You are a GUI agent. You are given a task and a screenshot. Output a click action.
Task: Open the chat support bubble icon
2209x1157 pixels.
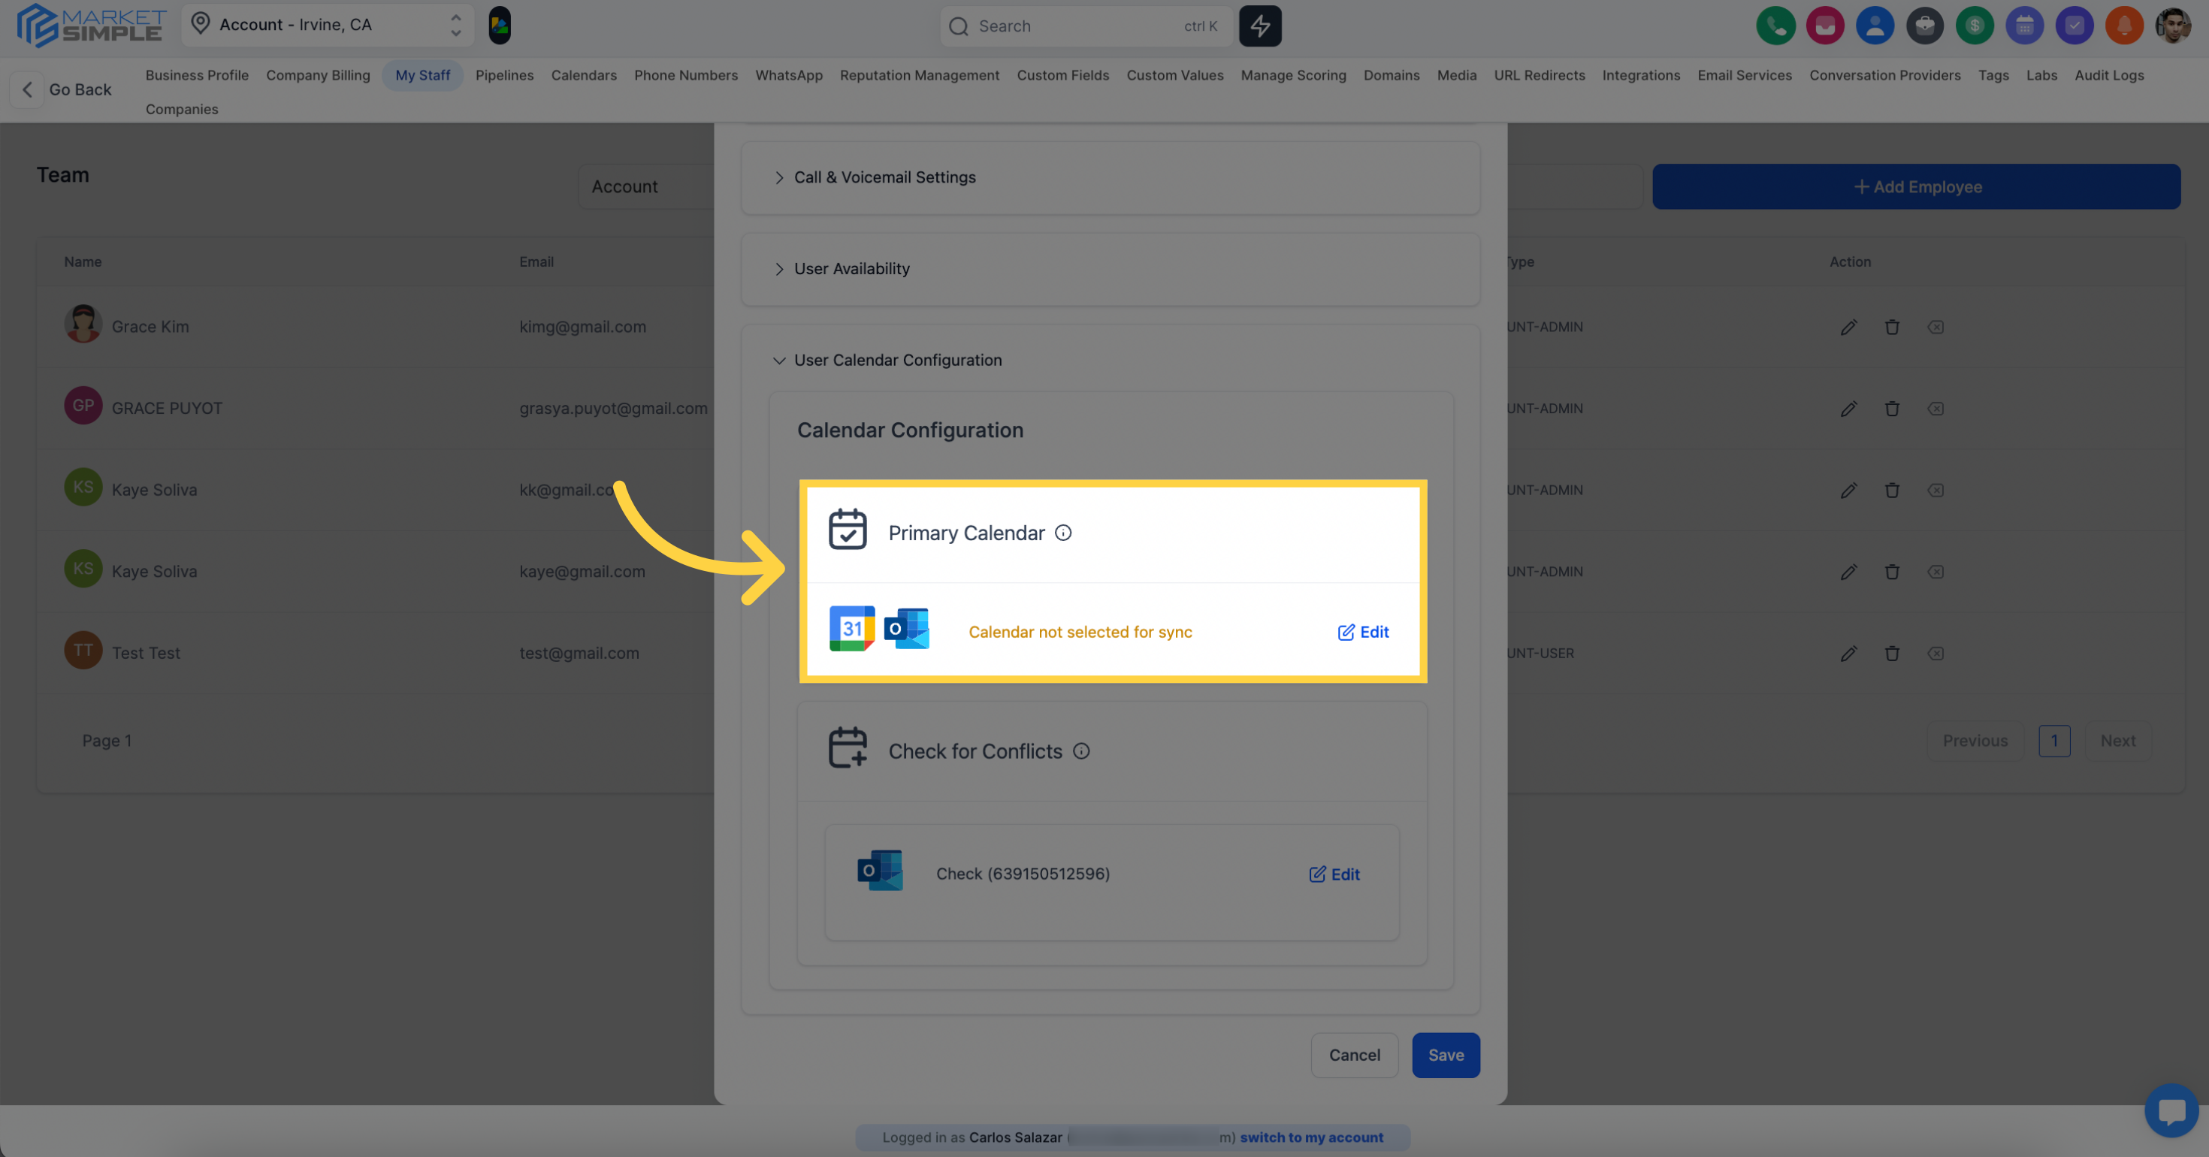[x=2171, y=1110]
